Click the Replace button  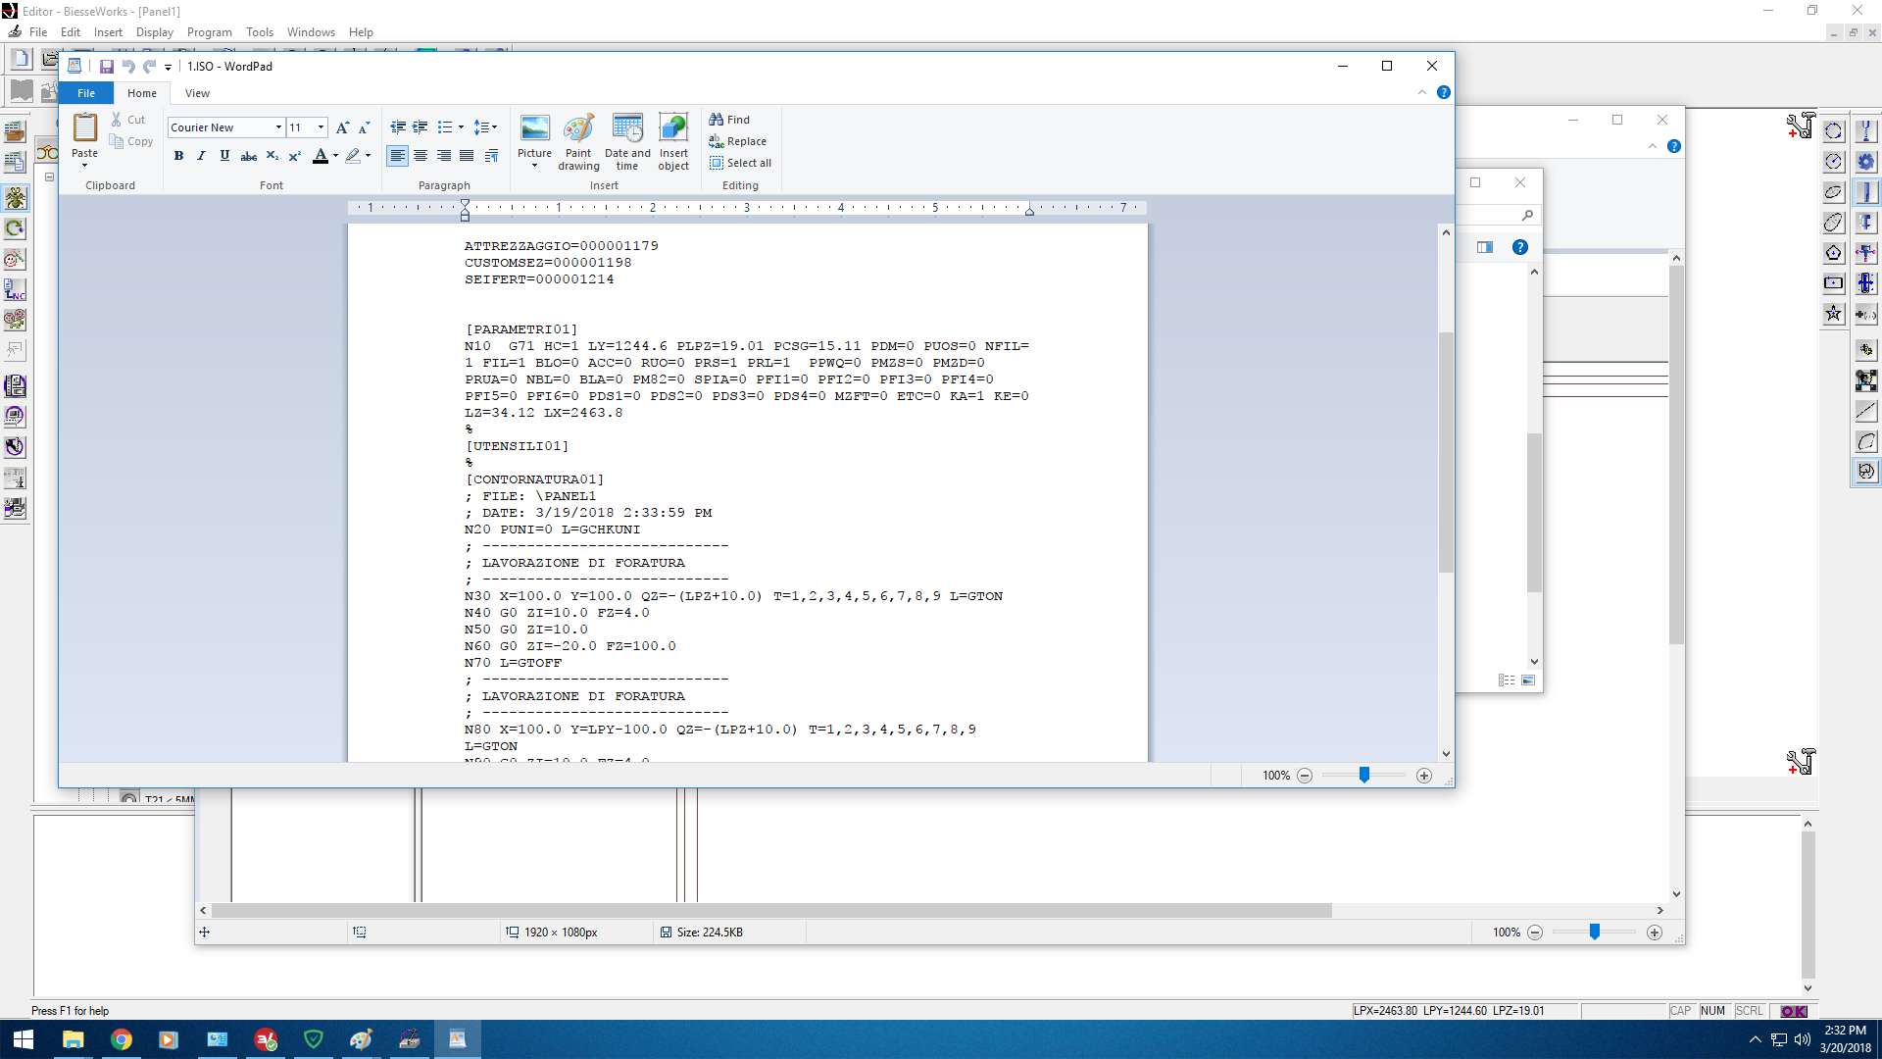[738, 141]
